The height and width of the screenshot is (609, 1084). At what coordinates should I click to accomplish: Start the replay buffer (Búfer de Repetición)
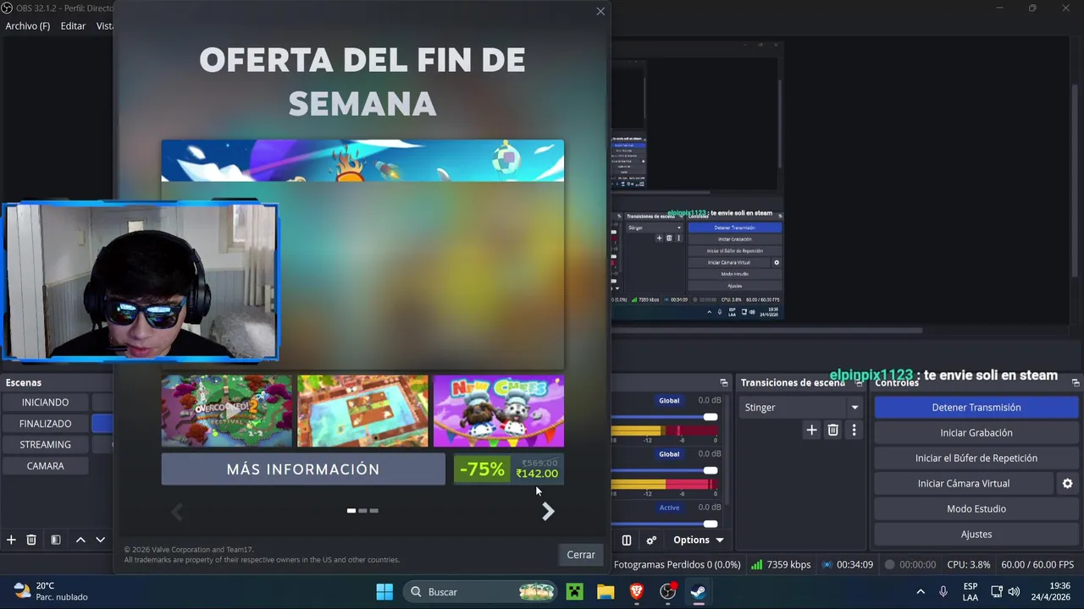976,458
